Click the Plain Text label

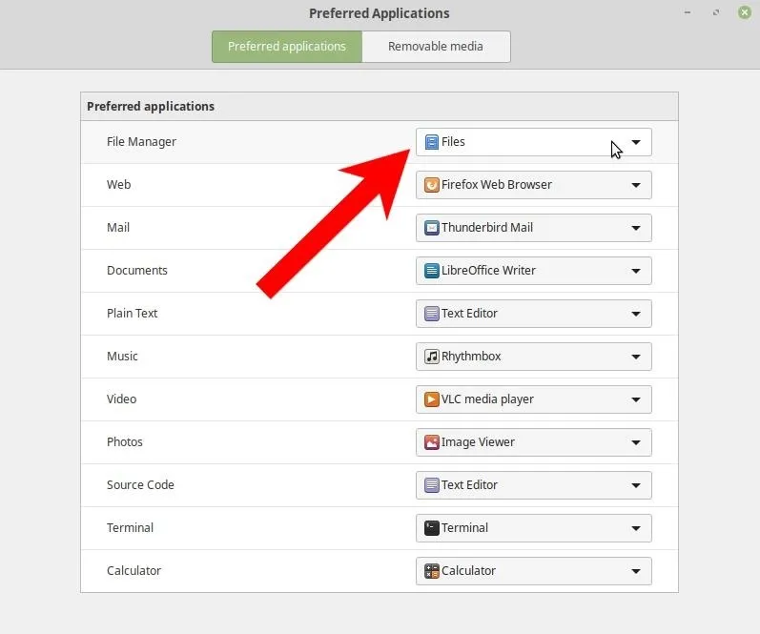click(133, 313)
